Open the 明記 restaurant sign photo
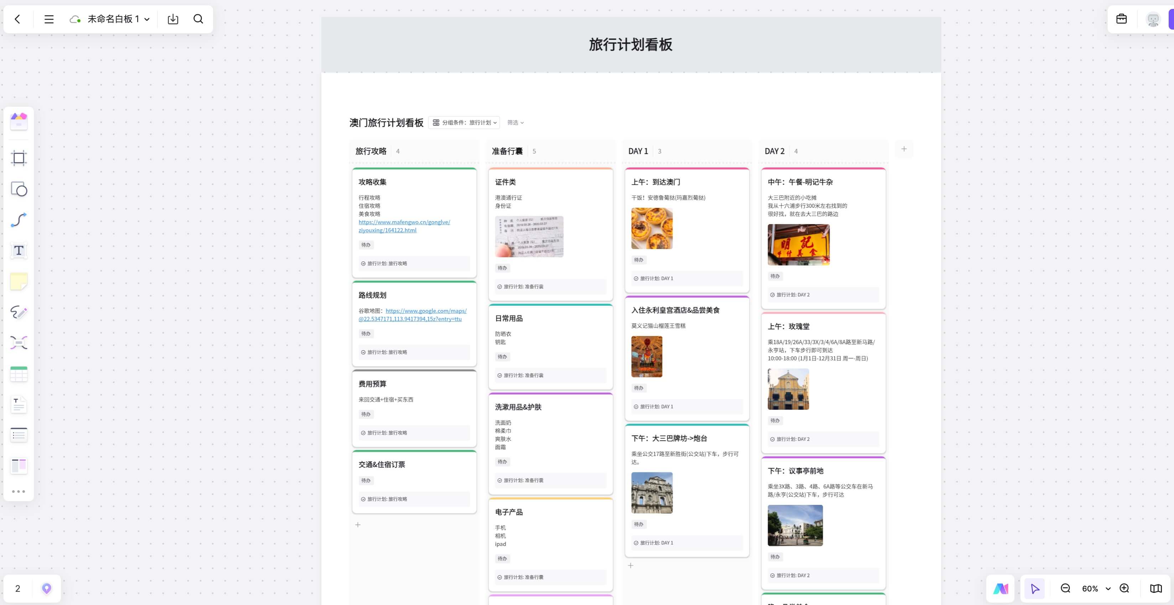1174x605 pixels. click(x=799, y=245)
